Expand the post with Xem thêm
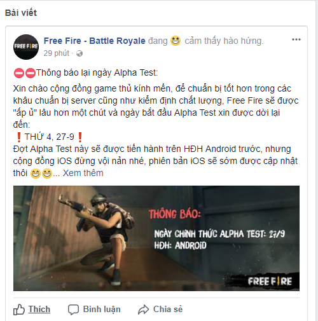The image size is (318, 321). [83, 173]
